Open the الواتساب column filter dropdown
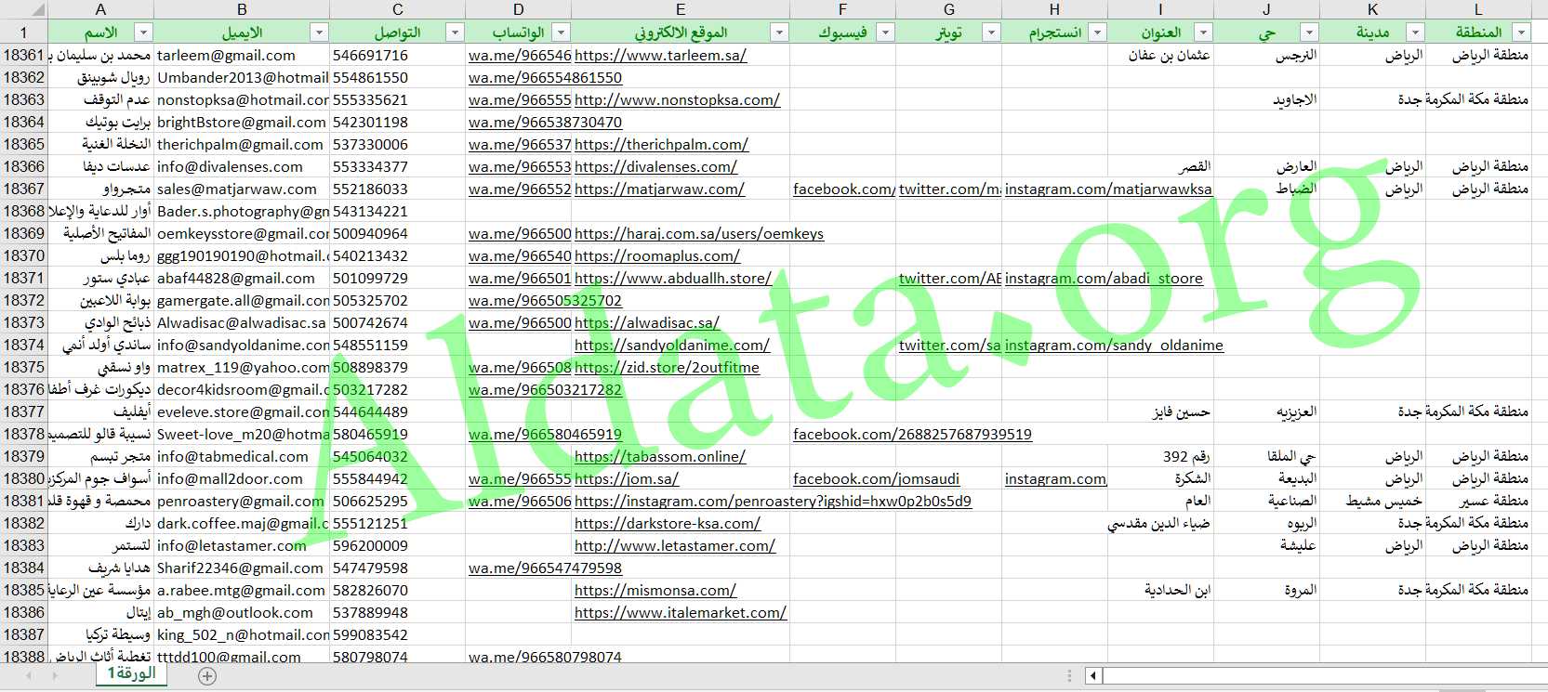The height and width of the screenshot is (692, 1548). (561, 33)
